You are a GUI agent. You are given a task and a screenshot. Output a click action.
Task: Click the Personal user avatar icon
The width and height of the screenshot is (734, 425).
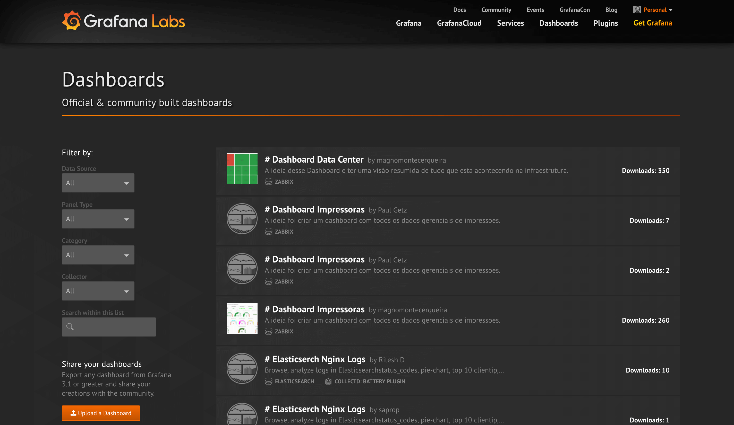(637, 10)
